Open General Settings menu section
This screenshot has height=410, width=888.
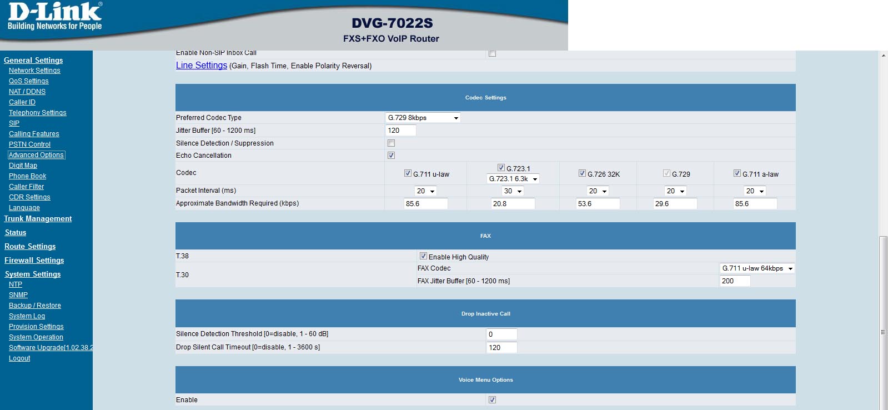(x=33, y=61)
